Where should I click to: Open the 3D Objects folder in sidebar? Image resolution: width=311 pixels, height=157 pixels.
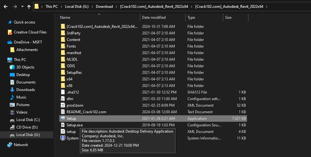tap(25, 67)
